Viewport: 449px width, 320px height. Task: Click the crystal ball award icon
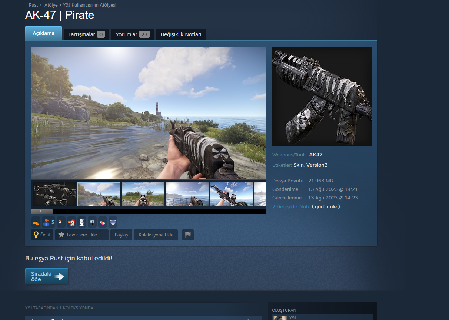[x=92, y=222]
